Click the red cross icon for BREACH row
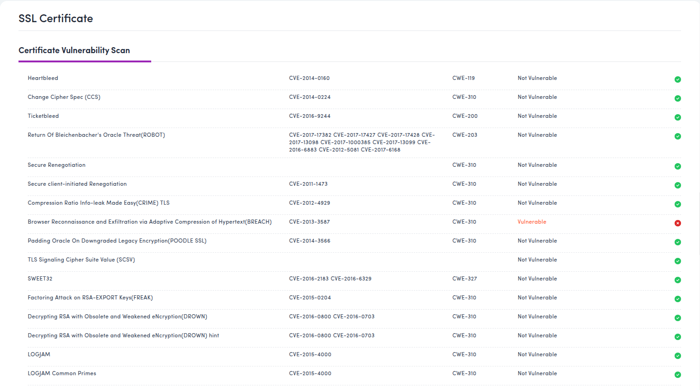Image resolution: width=700 pixels, height=390 pixels. tap(677, 223)
